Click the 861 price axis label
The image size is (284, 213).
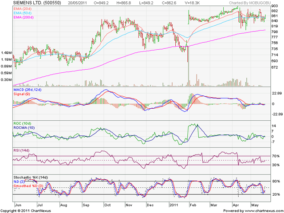[x=275, y=16]
